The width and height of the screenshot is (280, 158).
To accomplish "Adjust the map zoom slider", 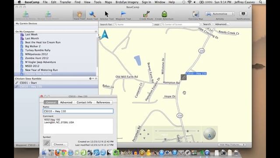I will click(188, 131).
